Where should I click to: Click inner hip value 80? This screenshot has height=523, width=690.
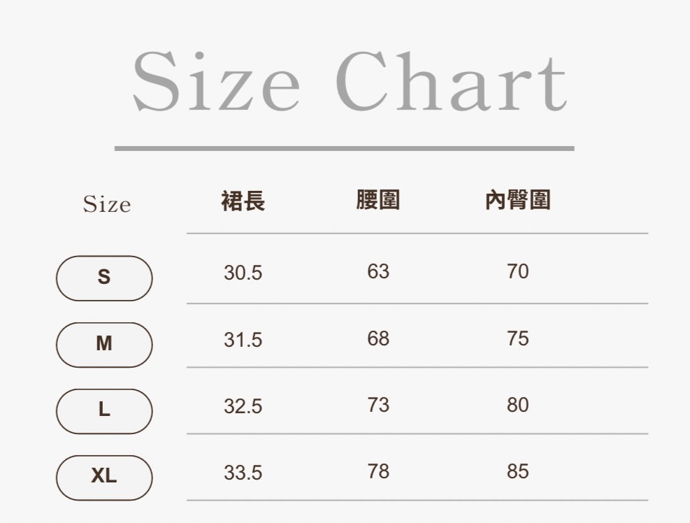click(517, 405)
